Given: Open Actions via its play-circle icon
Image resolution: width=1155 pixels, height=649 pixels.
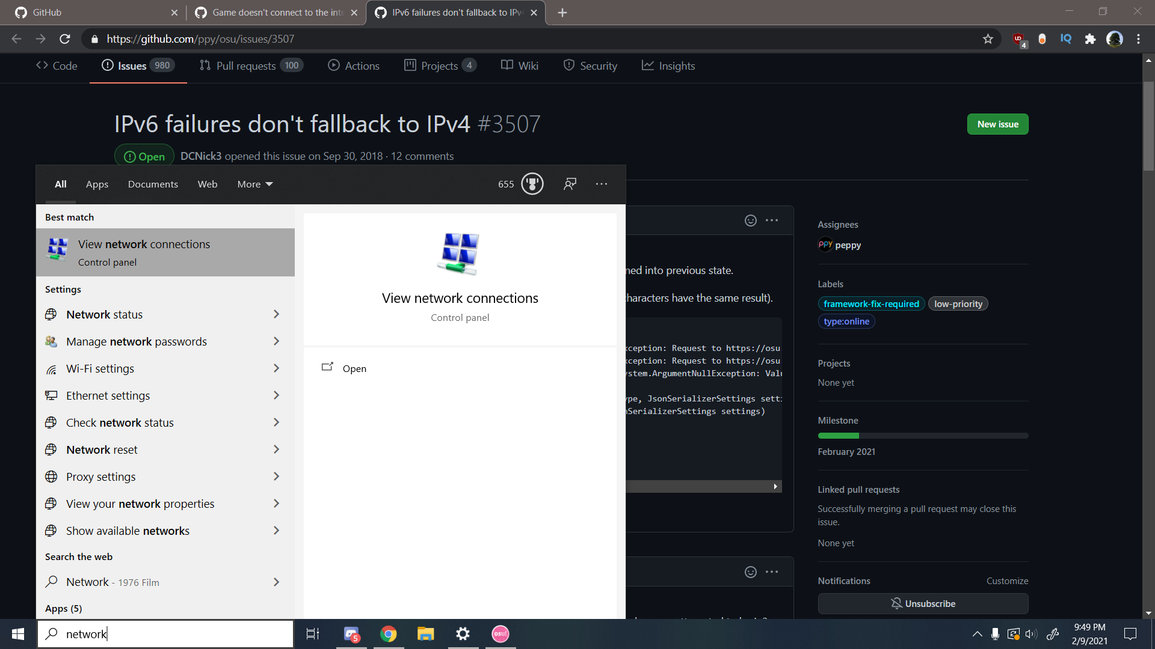Looking at the screenshot, I should click(333, 66).
